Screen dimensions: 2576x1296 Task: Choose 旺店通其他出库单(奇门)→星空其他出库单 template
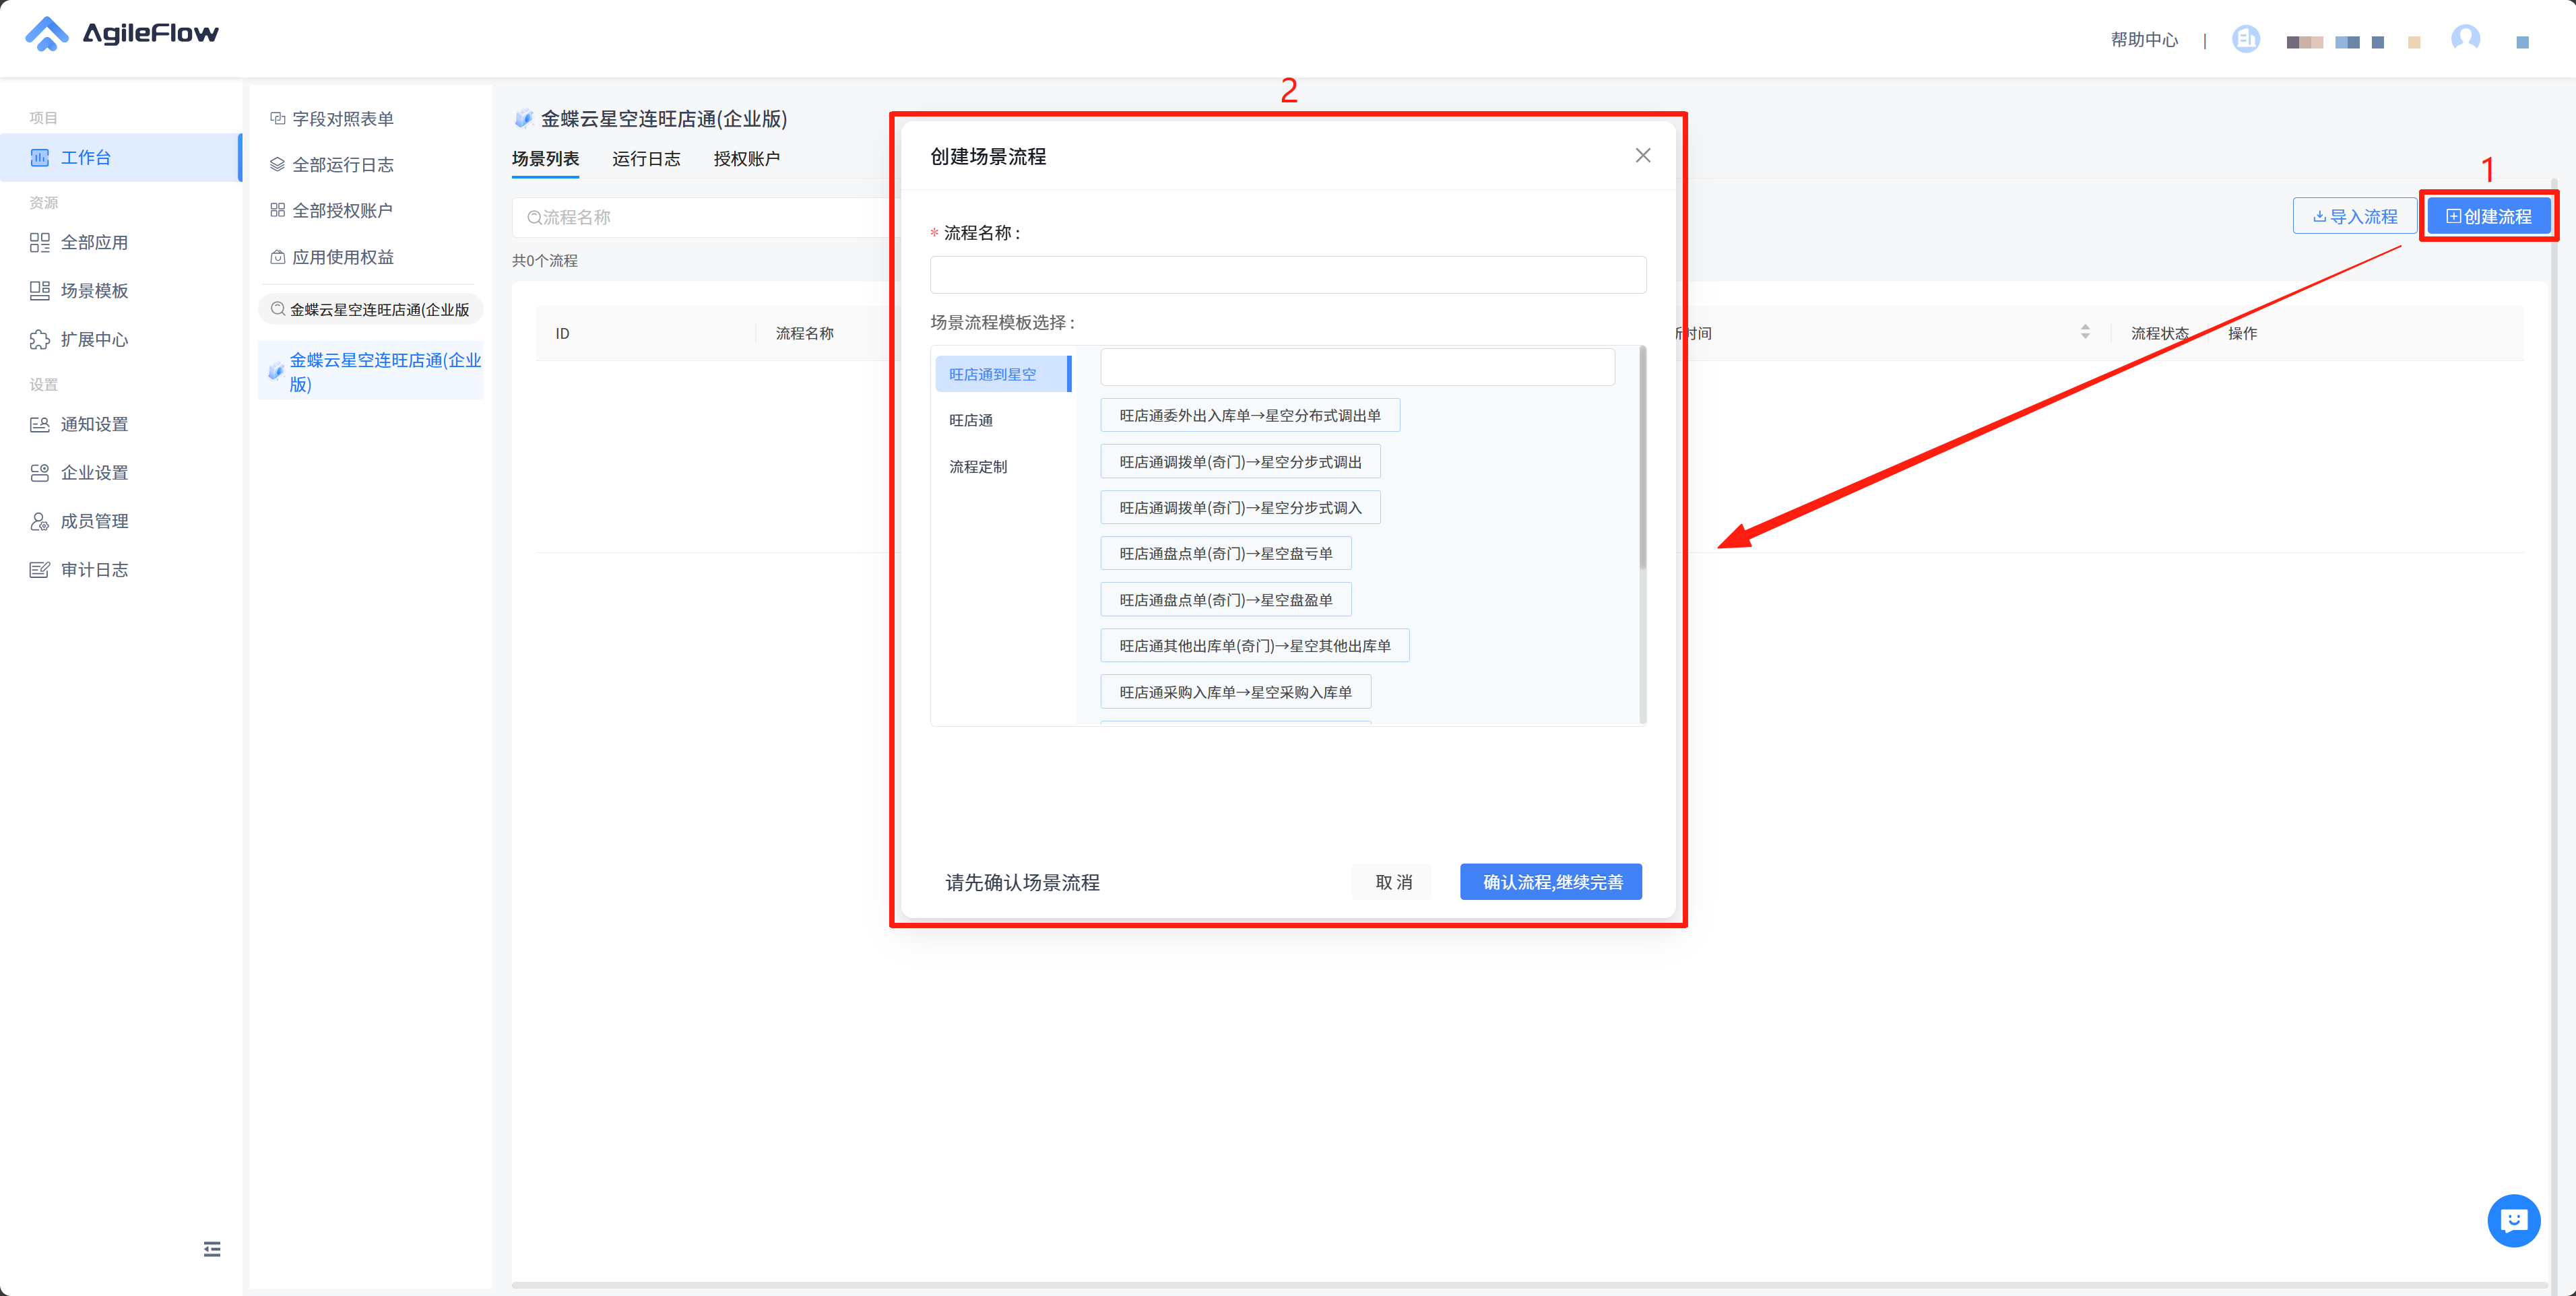[x=1255, y=645]
